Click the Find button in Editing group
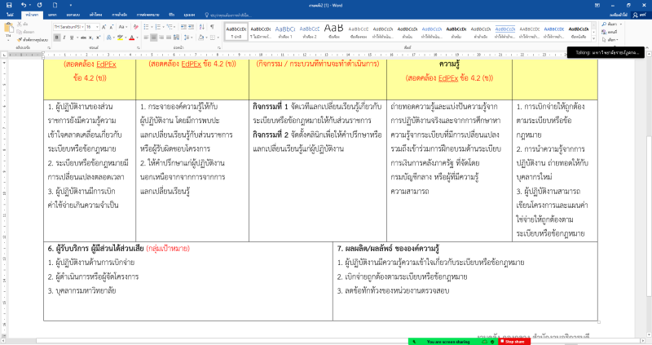652x345 pixels. (612, 26)
